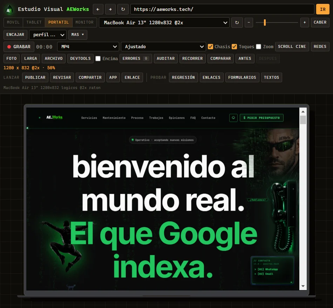Viewport: 333px width, 308px height.
Task: Click the URL address field
Action: (x=222, y=9)
